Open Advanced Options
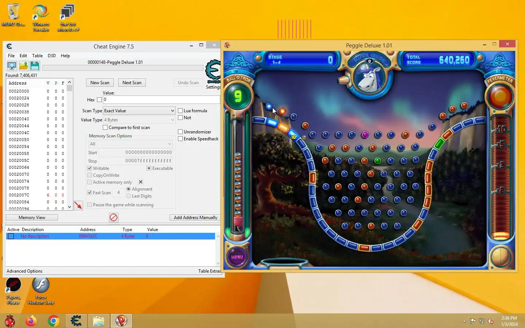This screenshot has width=525, height=328. coord(24,271)
